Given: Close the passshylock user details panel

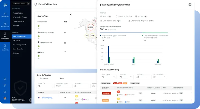Looking at the screenshot, I should click(190, 5).
